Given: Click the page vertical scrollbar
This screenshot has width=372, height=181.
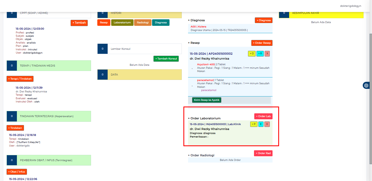Looking at the screenshot, I should coord(370,98).
